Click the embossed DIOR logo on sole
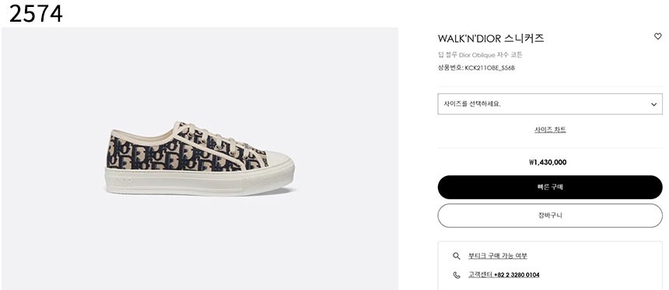Viewport: 669px width, 290px height. tap(121, 183)
